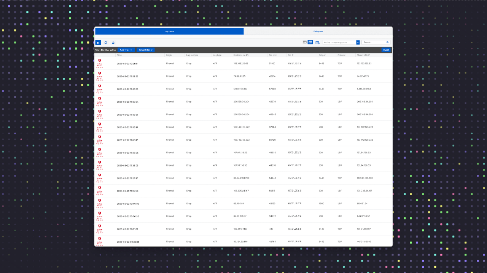Select the 2025-08-22 11:38:34 timestamp cell
Viewport: 487px width, 273px height.
(x=127, y=102)
